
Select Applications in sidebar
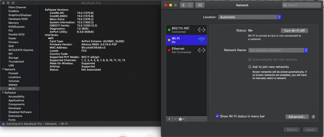pyautogui.click(x=16, y=100)
